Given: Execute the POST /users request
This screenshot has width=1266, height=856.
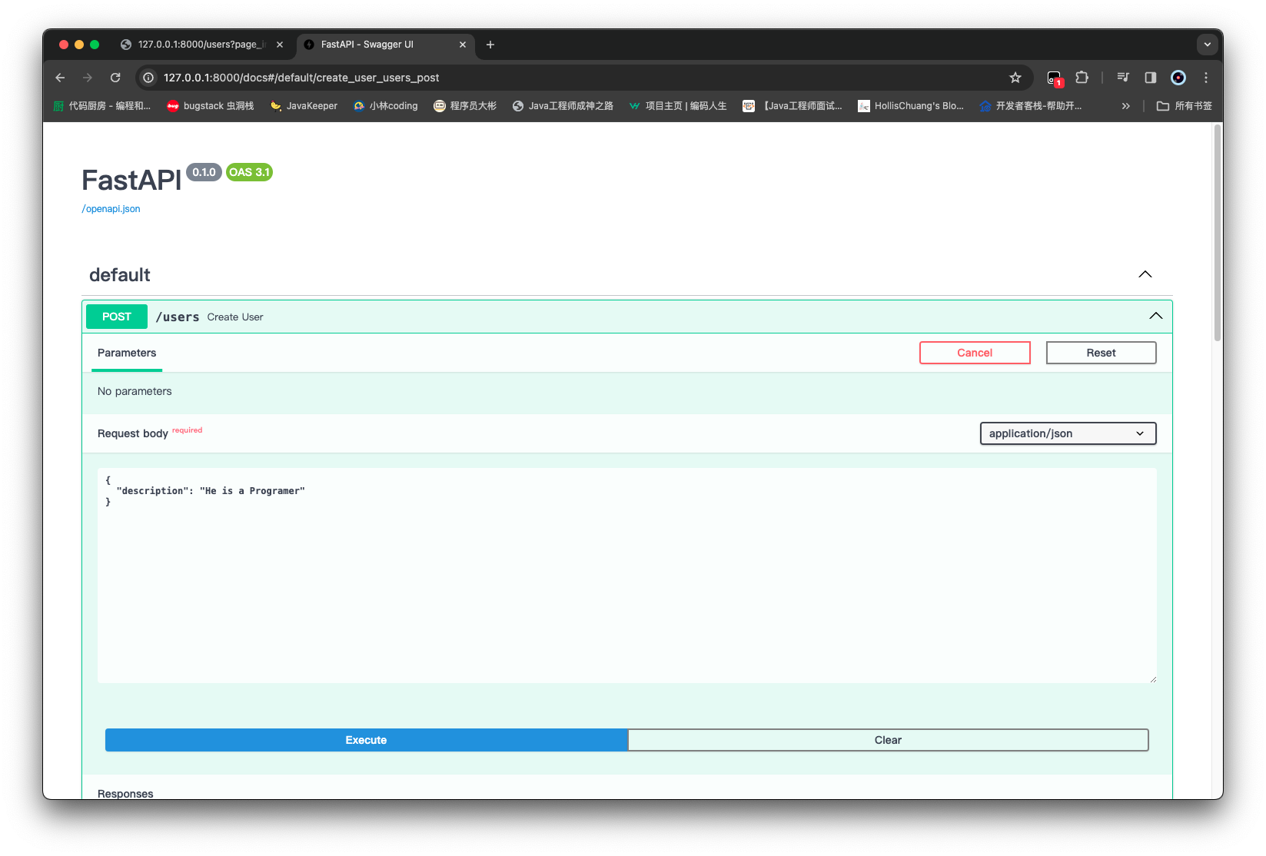Looking at the screenshot, I should point(366,740).
